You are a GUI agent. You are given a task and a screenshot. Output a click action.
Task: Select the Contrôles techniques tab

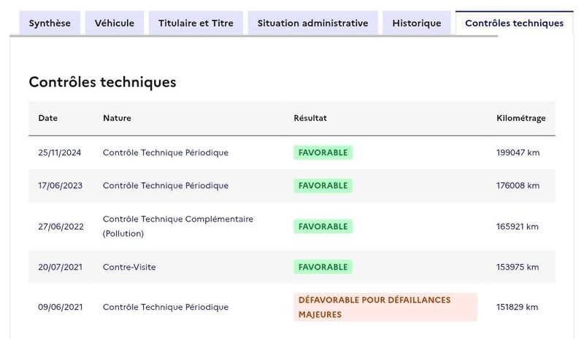514,23
